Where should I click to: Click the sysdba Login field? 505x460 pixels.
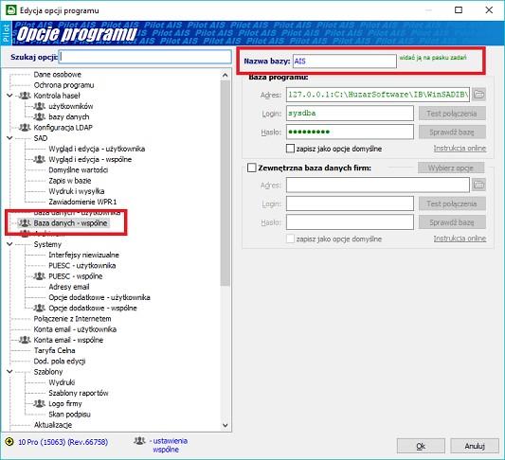pyautogui.click(x=350, y=114)
